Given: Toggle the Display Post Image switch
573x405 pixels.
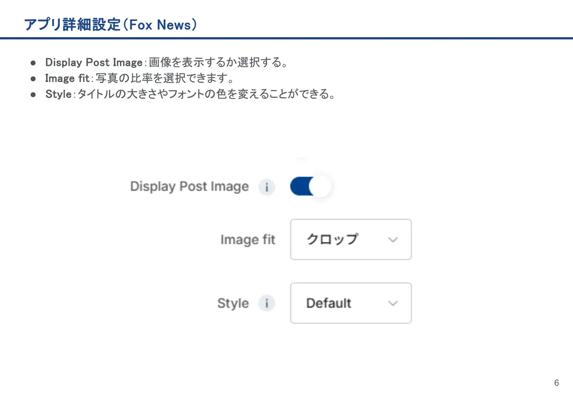Looking at the screenshot, I should 310,187.
